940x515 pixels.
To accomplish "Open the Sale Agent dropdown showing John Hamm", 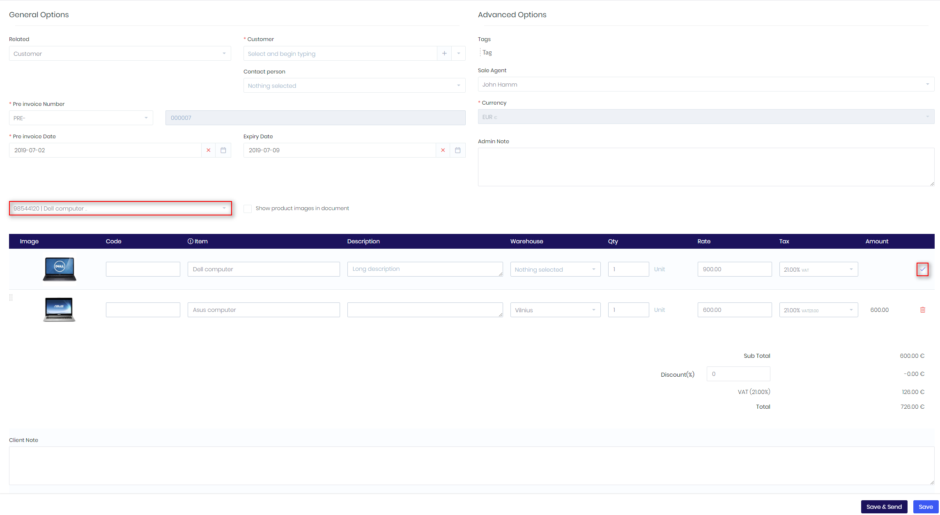I will tap(706, 84).
